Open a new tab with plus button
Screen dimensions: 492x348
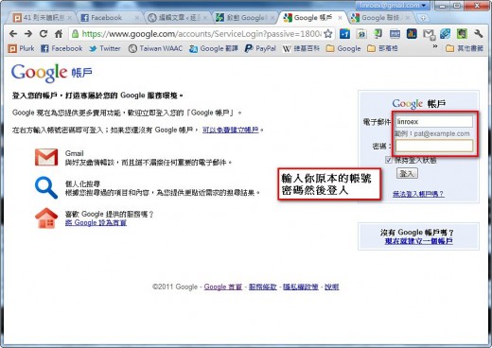pos(423,18)
